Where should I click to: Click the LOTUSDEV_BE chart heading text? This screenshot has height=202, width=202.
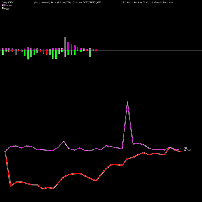pyautogui.click(x=67, y=2)
